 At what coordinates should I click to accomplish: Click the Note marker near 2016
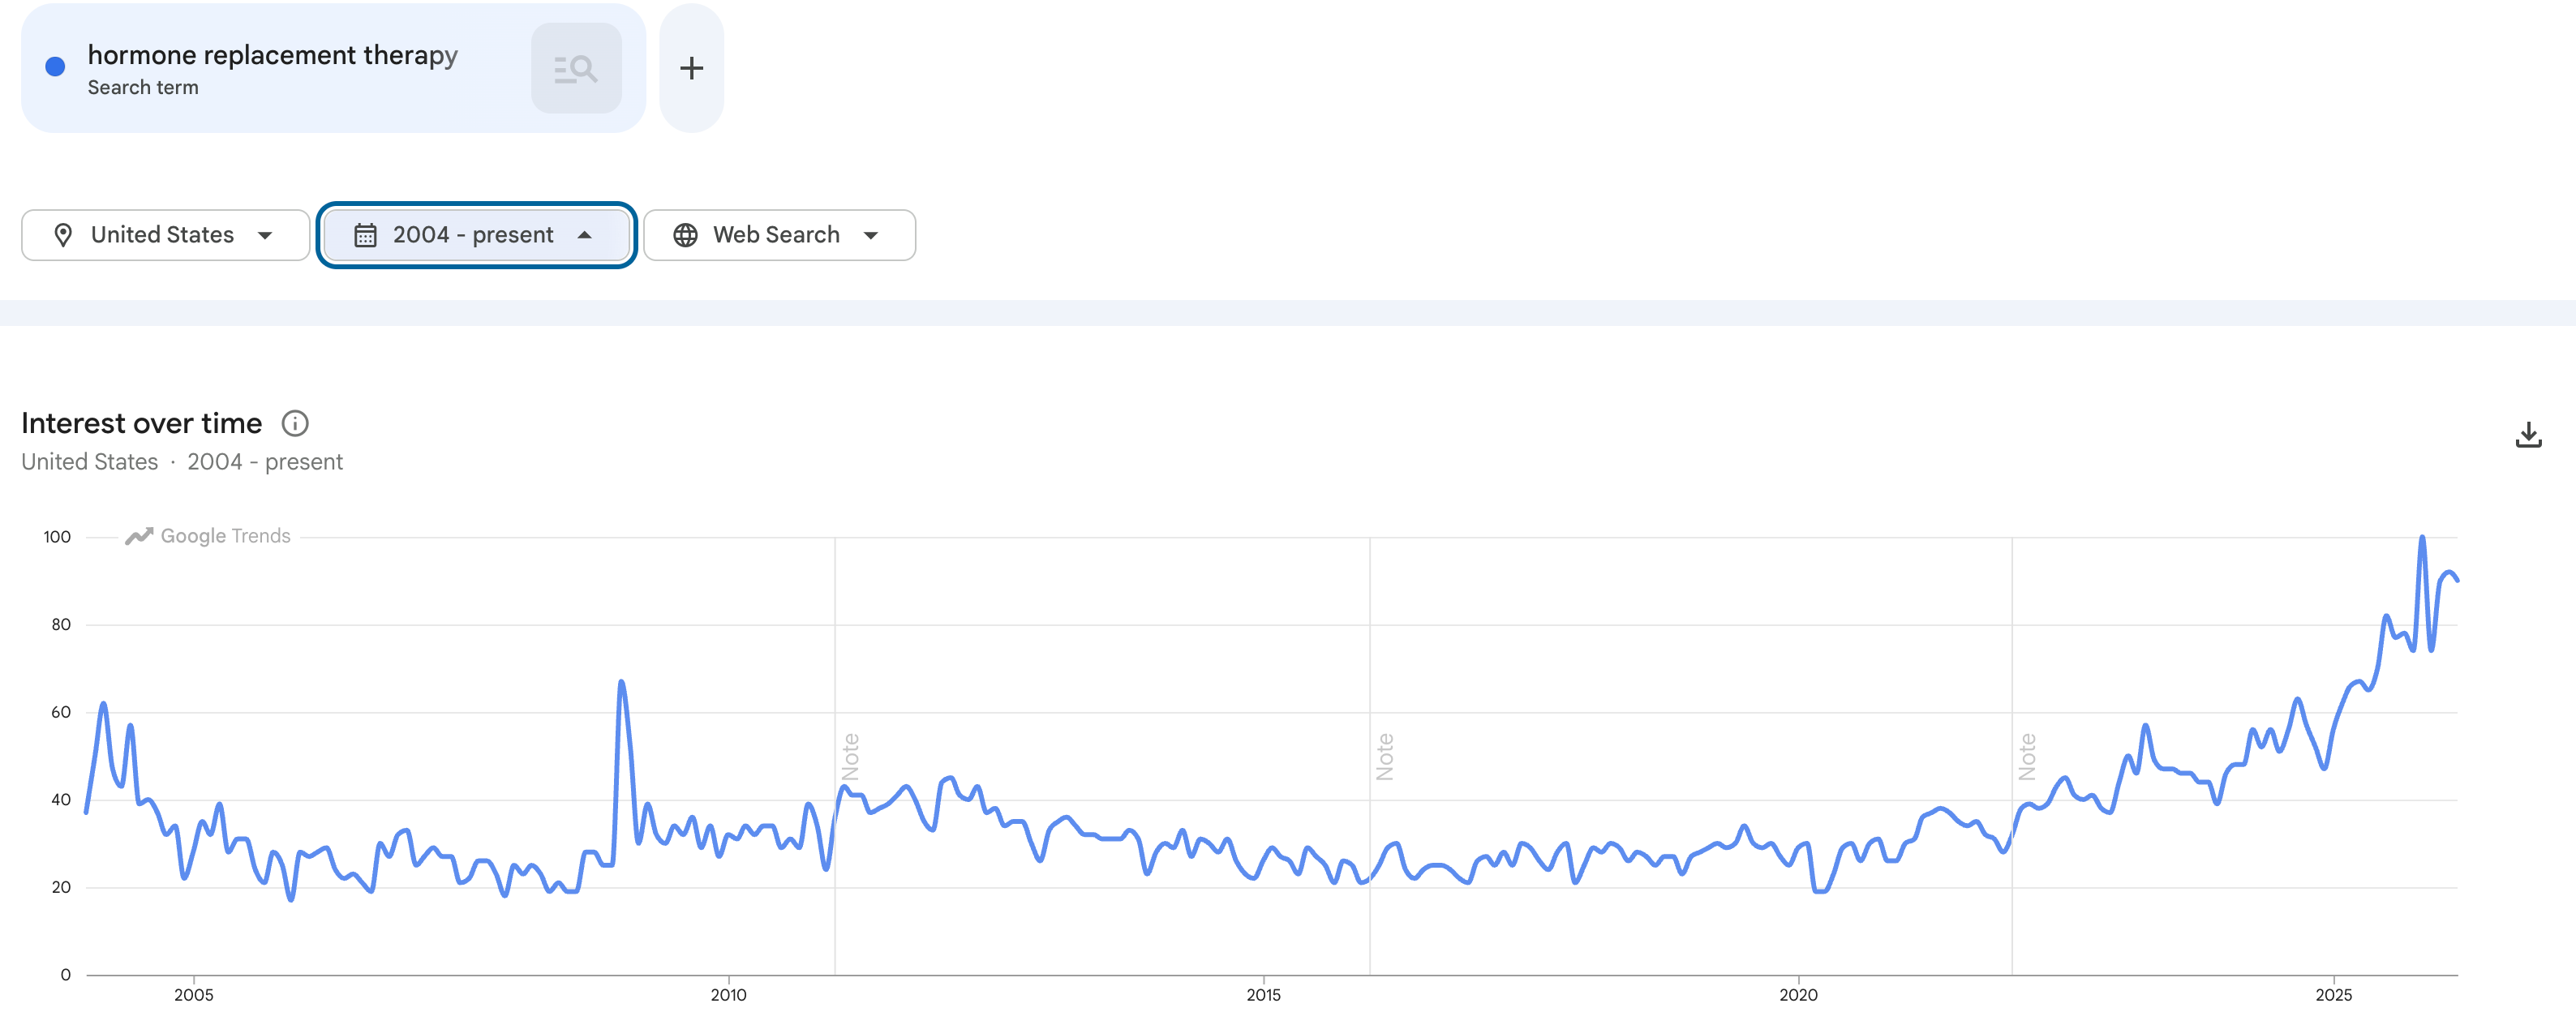(x=1384, y=756)
